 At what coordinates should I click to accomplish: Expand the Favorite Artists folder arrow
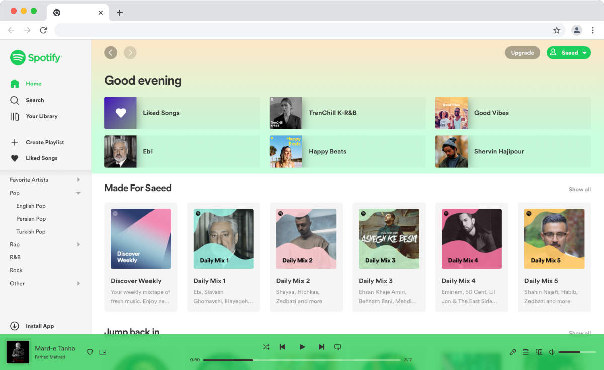pos(78,180)
